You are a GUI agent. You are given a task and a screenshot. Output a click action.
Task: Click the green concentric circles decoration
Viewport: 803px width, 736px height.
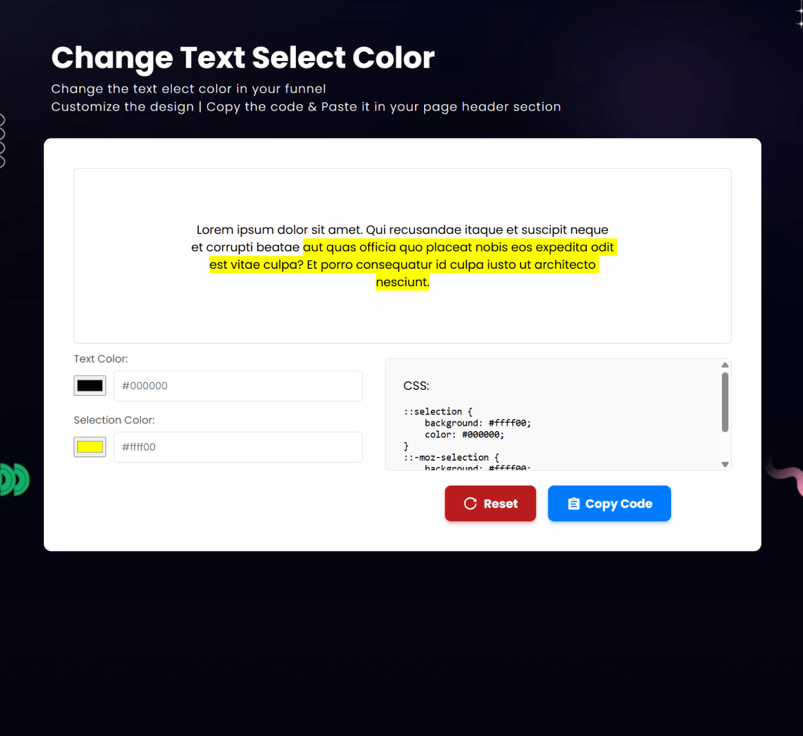pos(14,480)
